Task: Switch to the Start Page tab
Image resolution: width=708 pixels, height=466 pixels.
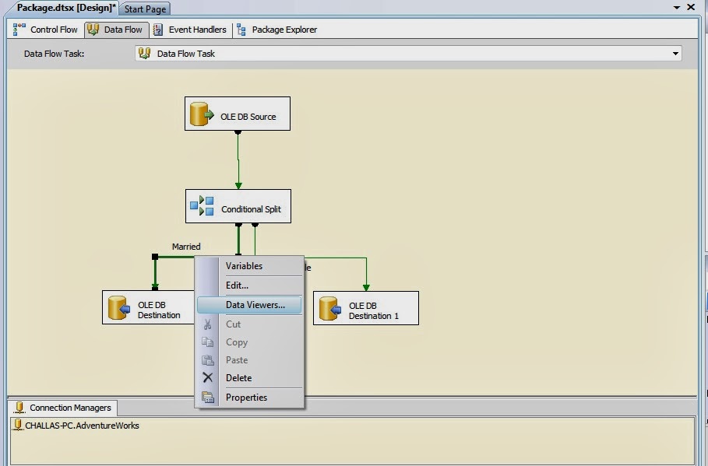Action: click(144, 9)
